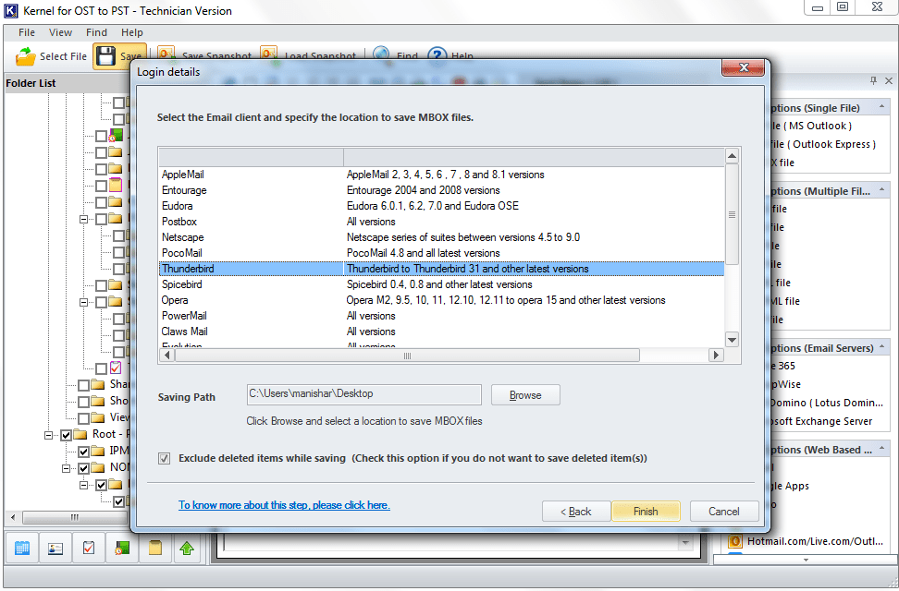Image resolution: width=899 pixels, height=591 pixels.
Task: Open the yellow Notes icon in bottom bar
Action: click(154, 548)
